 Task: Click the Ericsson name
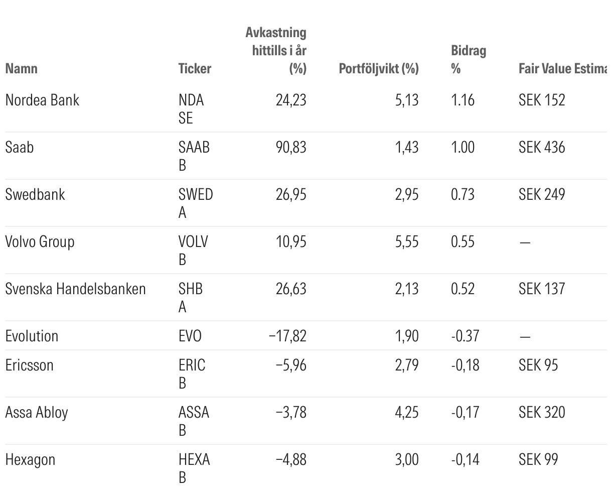point(29,365)
